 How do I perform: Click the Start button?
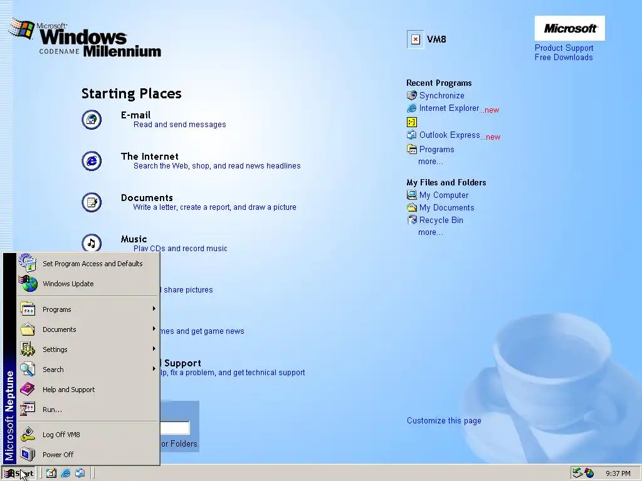point(19,473)
